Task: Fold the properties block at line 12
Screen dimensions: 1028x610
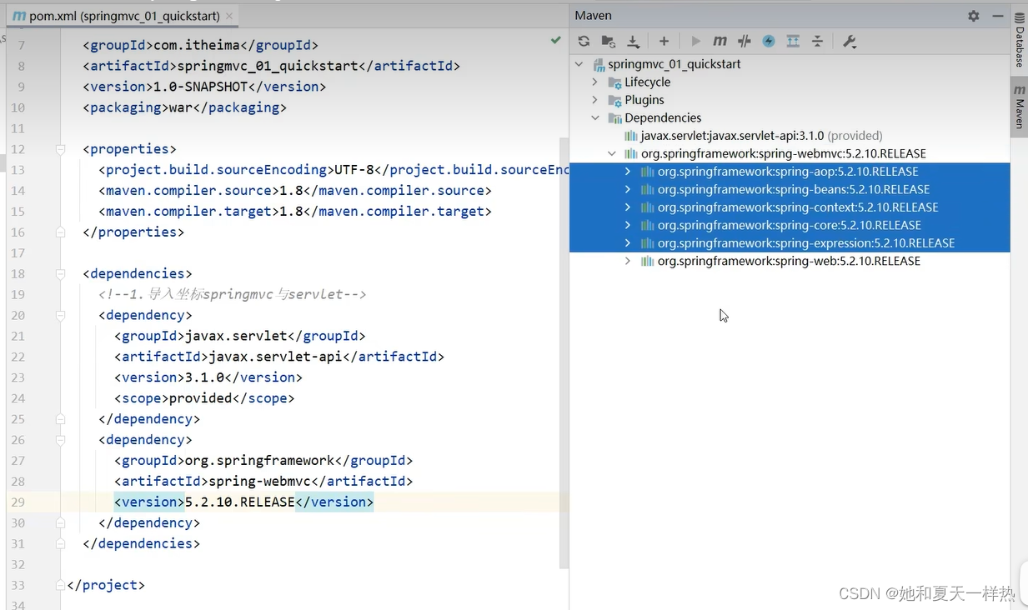Action: coord(60,149)
